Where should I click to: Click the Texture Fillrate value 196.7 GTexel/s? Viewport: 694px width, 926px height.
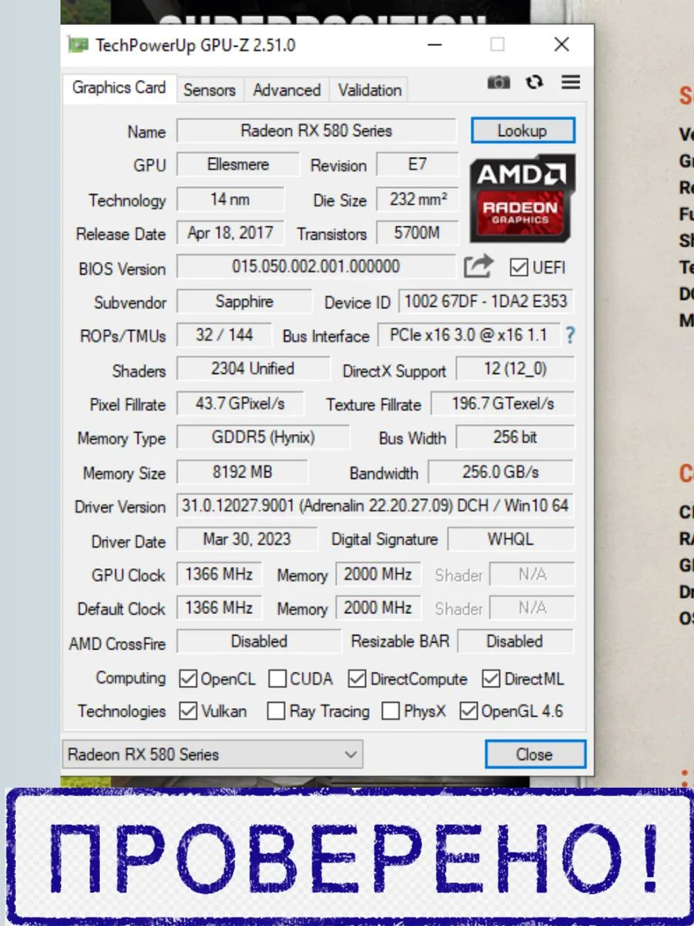[502, 404]
